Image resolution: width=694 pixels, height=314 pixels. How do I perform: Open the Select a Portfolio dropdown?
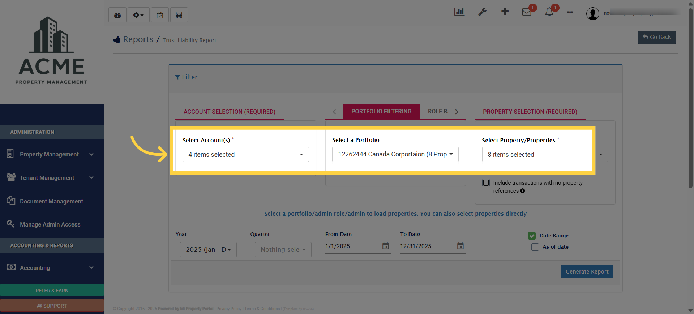coord(395,154)
